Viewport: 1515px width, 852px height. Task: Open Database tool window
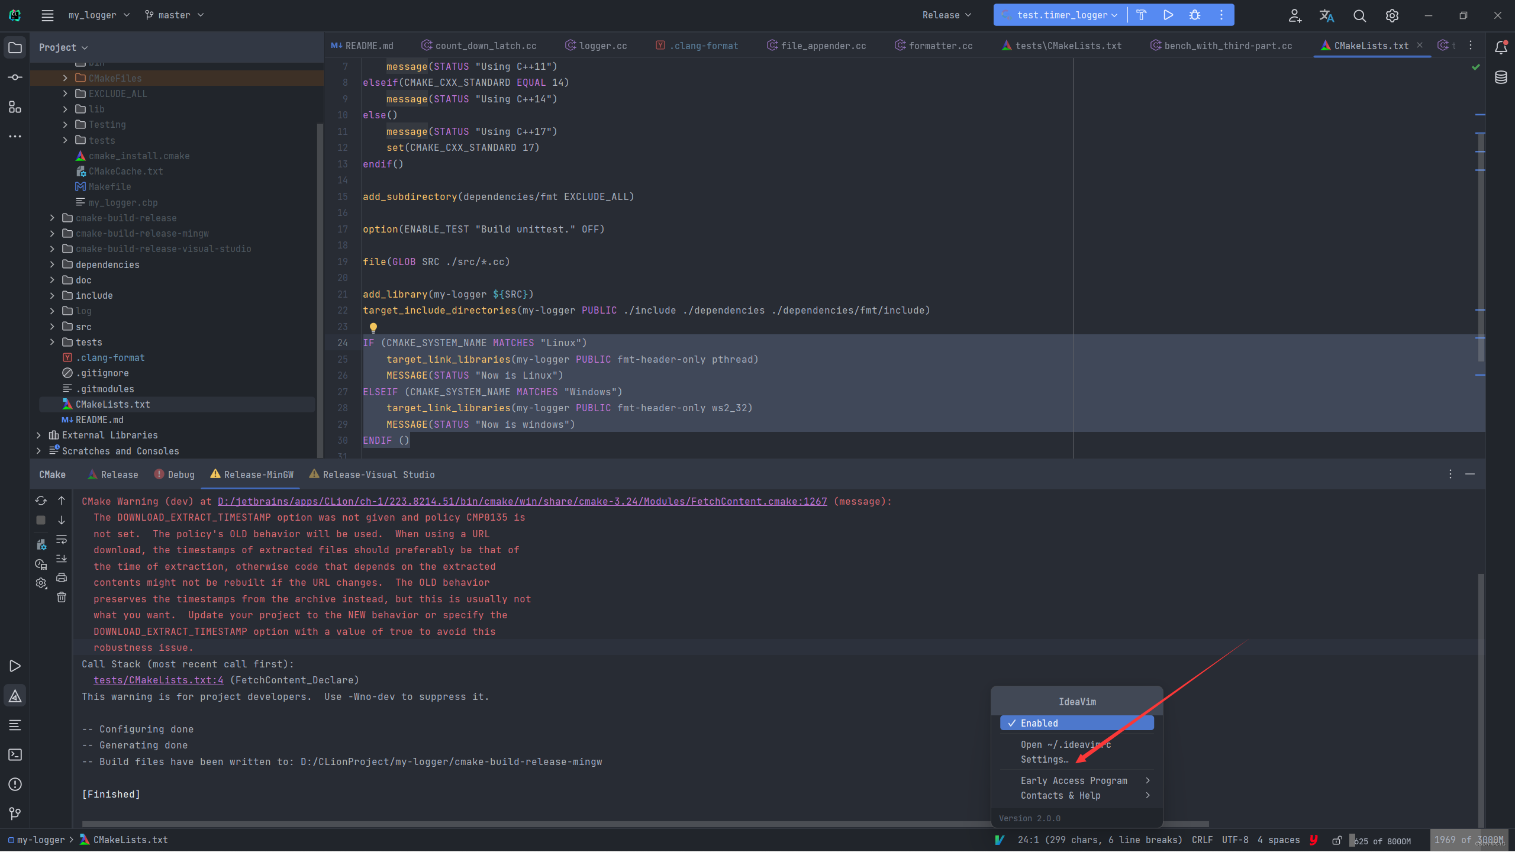pyautogui.click(x=1501, y=78)
